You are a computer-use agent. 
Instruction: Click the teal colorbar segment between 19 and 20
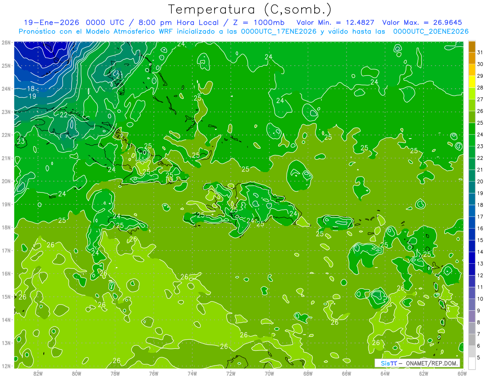(x=472, y=187)
